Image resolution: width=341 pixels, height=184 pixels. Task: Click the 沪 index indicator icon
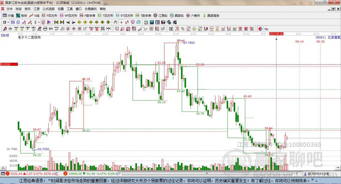tap(8, 174)
